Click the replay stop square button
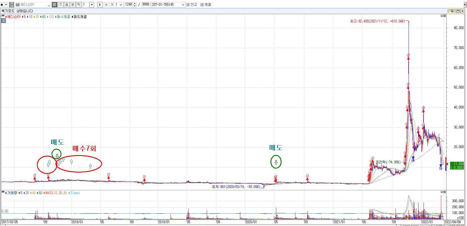Viewport: 467px width, 226px height. coord(106,5)
